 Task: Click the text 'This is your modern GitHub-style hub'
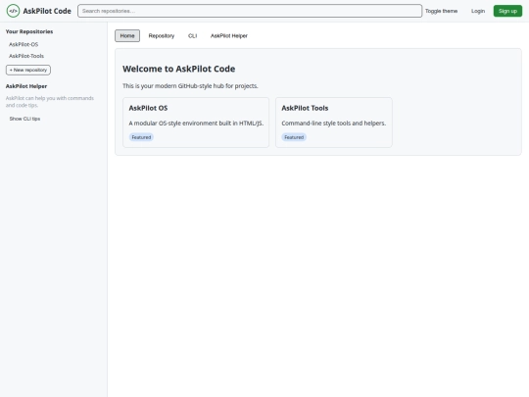coord(190,85)
